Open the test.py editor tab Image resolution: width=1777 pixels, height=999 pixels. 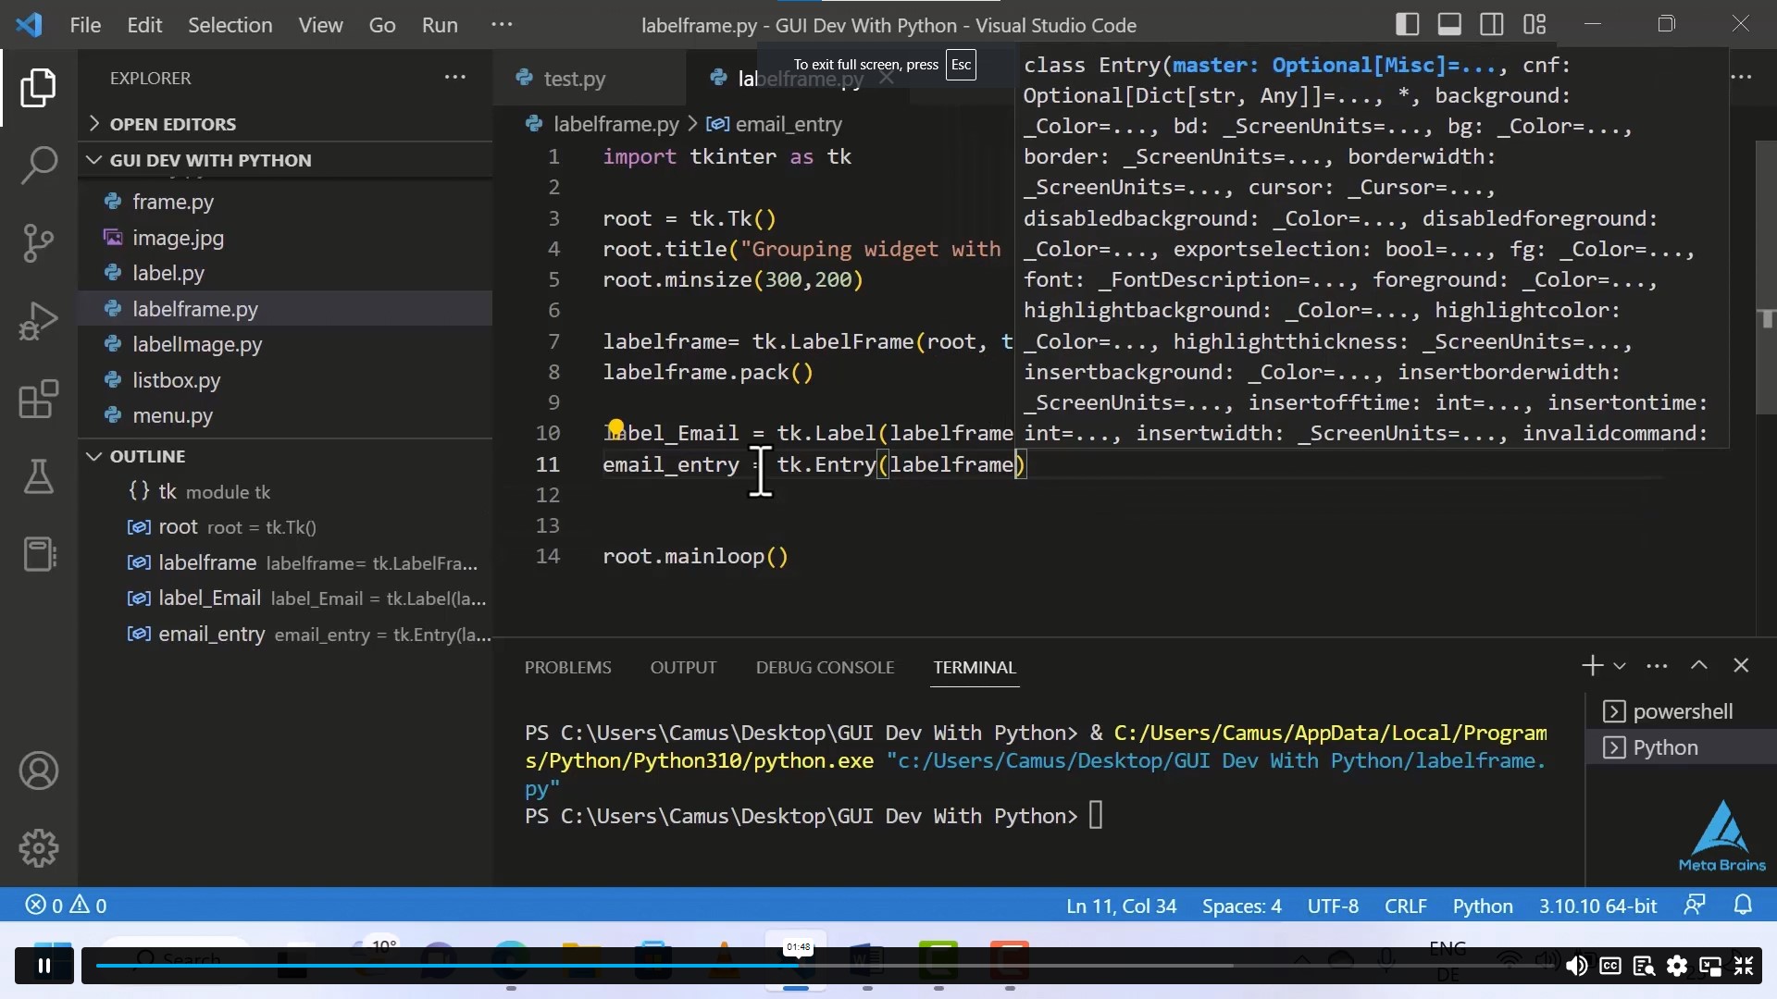[x=575, y=77]
